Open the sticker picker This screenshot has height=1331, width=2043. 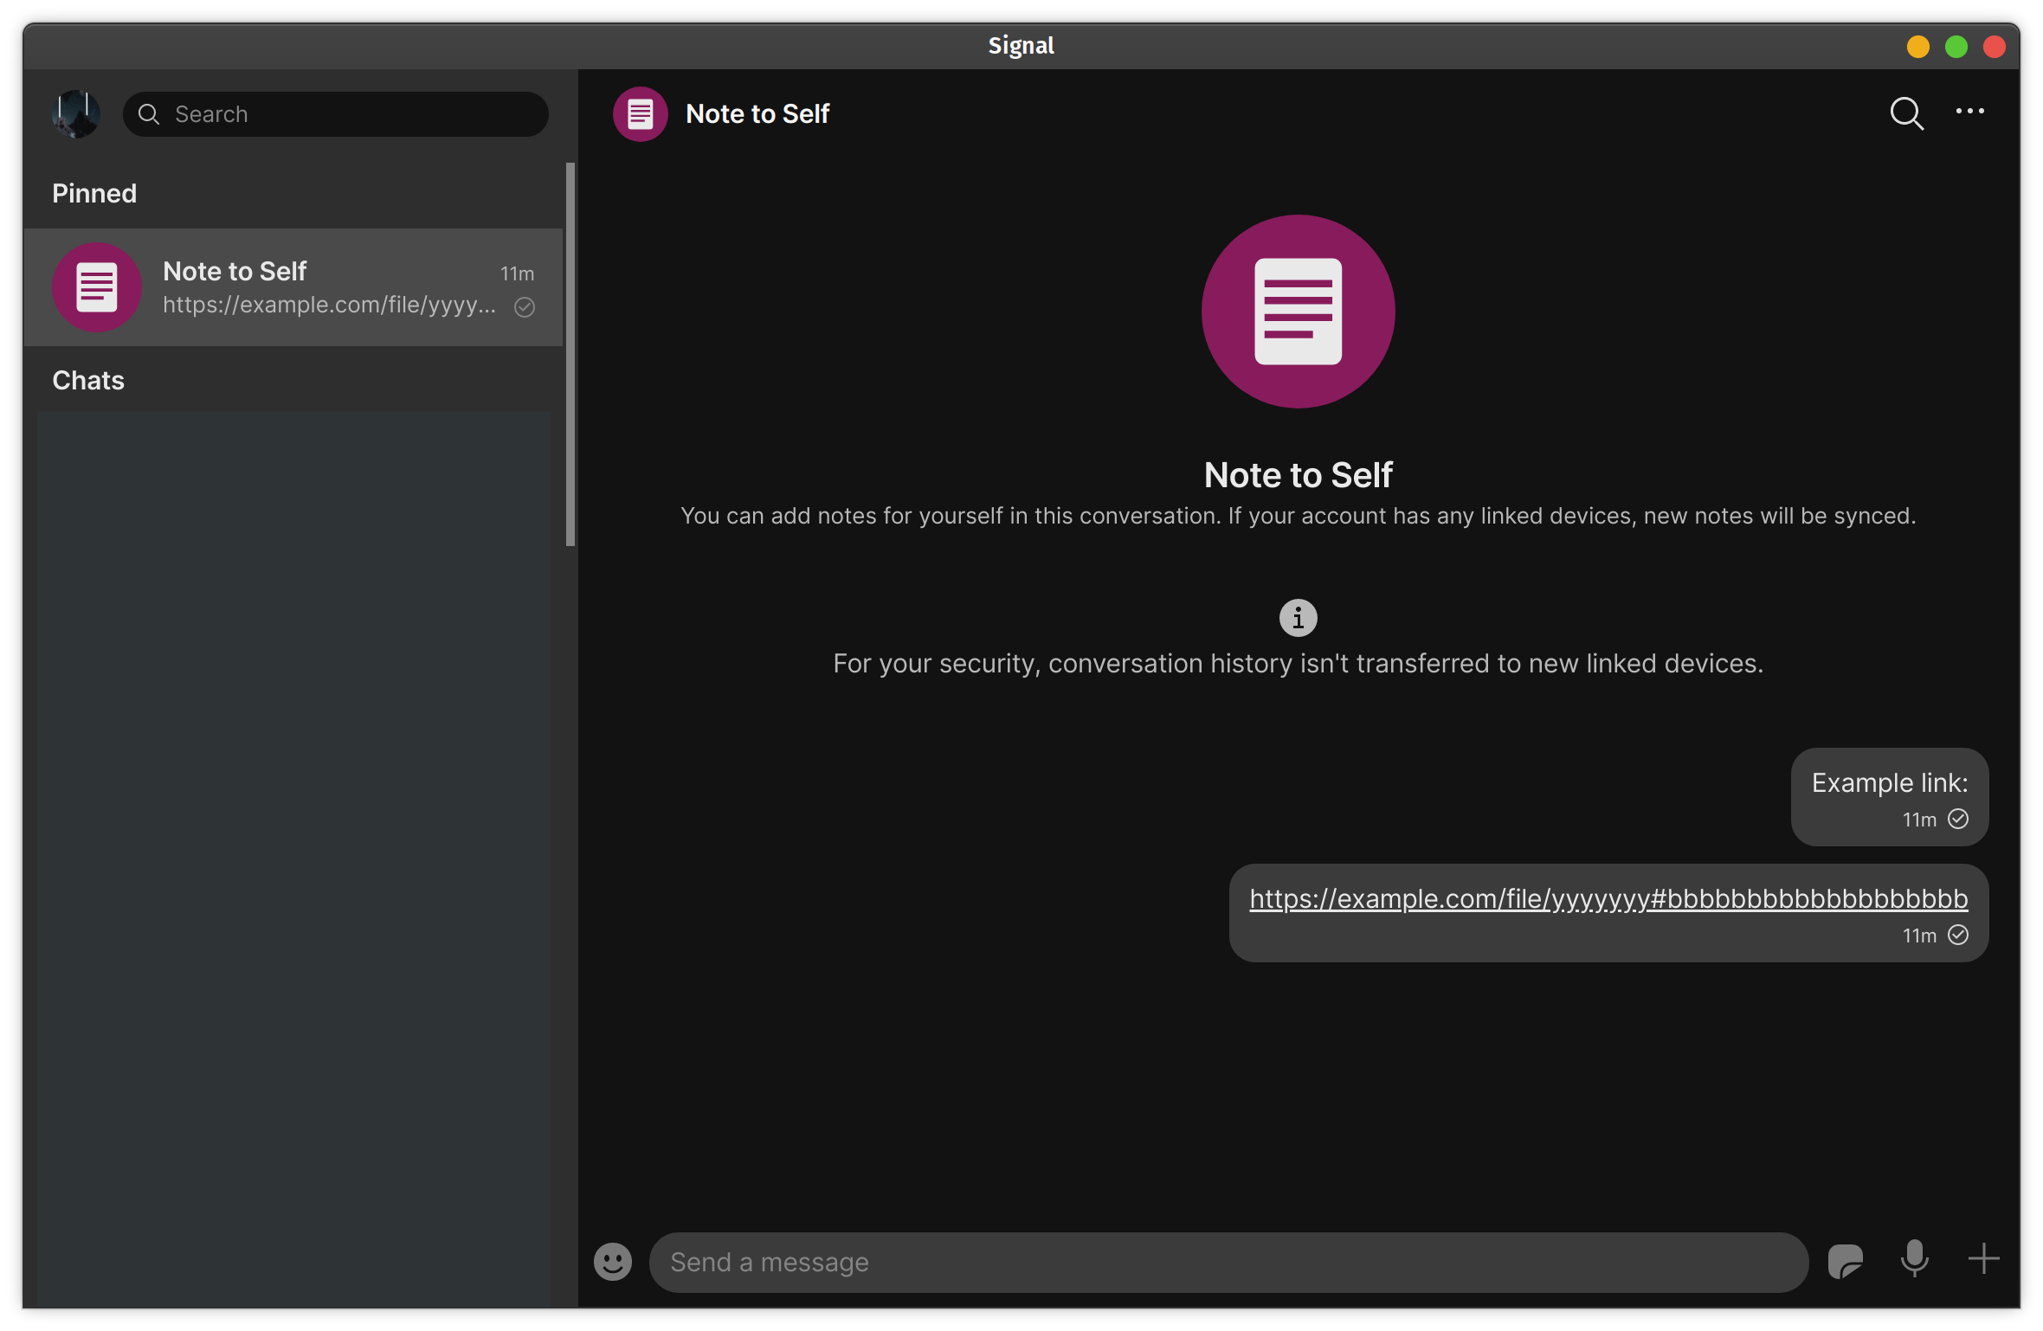tap(1845, 1261)
